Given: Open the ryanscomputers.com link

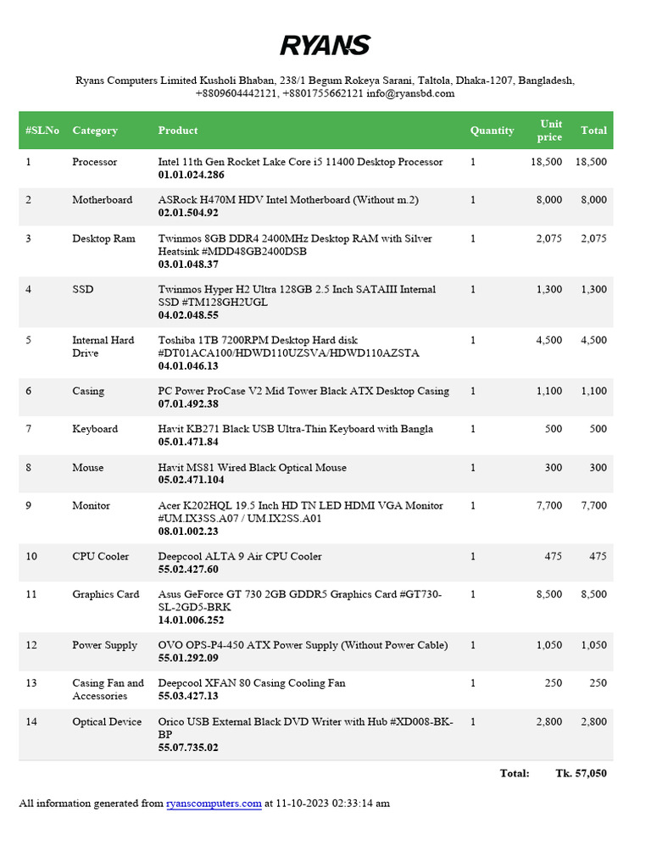Looking at the screenshot, I should pos(214,804).
